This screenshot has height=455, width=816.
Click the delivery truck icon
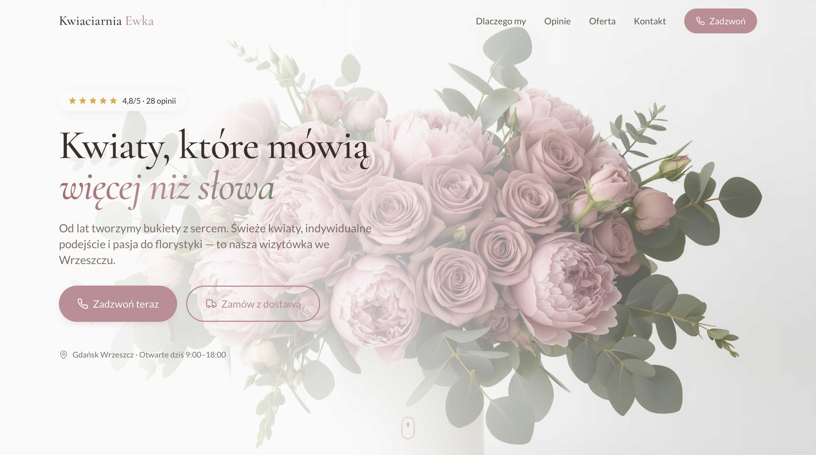point(211,303)
